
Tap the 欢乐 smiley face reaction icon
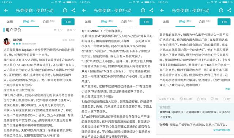[x=181, y=99]
